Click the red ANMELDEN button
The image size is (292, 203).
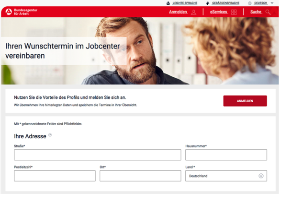[245, 101]
